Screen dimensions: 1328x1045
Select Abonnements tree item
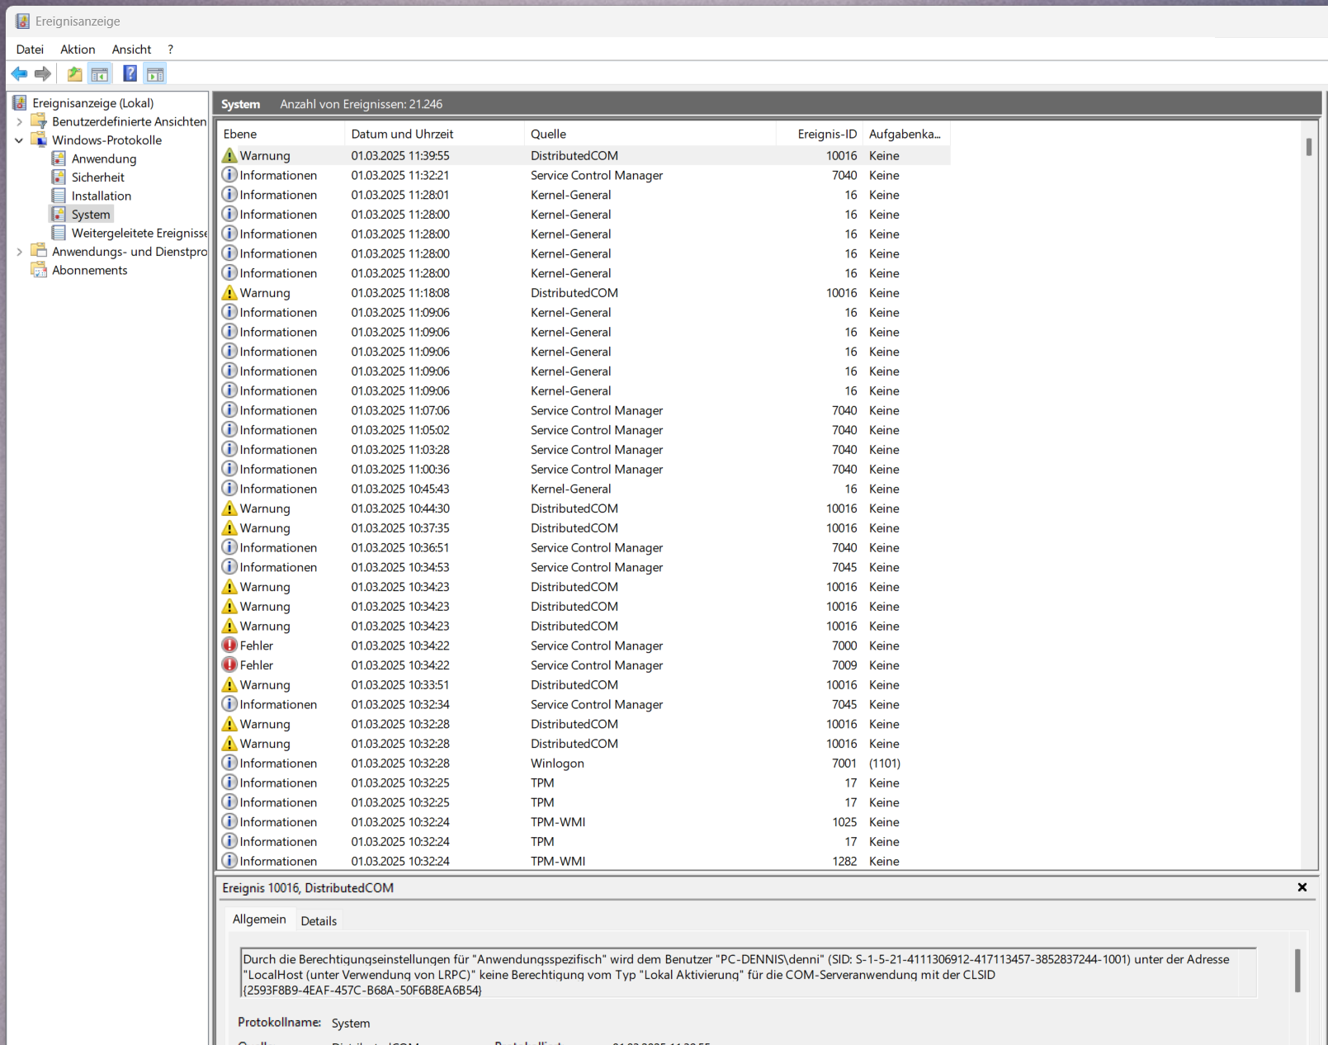[x=90, y=270]
